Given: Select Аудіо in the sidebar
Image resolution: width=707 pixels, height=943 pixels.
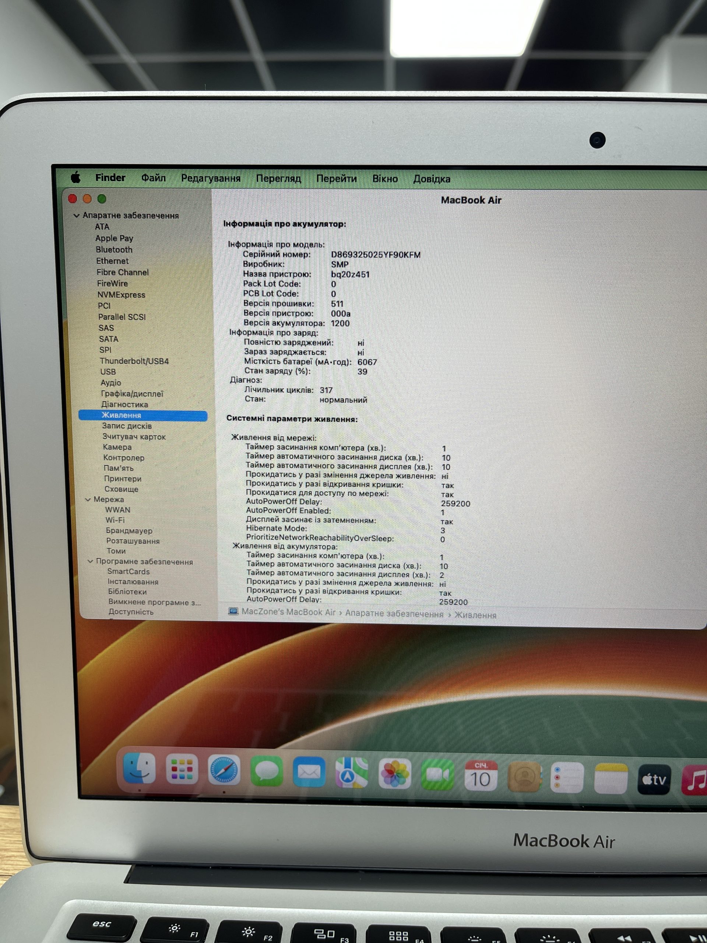Looking at the screenshot, I should (x=111, y=383).
